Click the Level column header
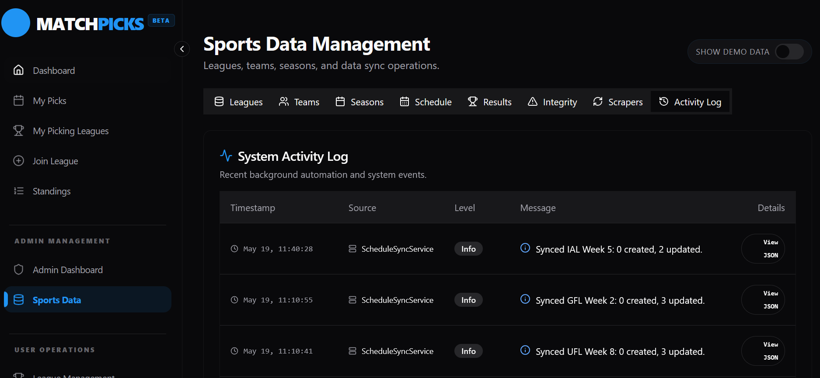The image size is (820, 378). tap(464, 208)
